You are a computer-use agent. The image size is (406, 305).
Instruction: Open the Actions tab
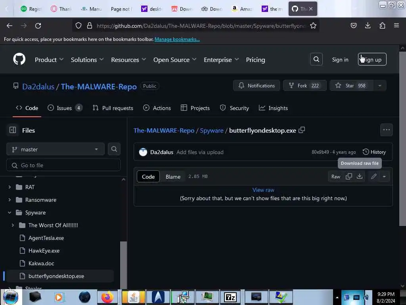point(157,108)
